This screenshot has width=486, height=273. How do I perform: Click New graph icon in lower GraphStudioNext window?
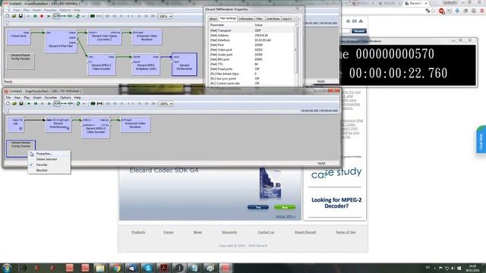(x=8, y=104)
